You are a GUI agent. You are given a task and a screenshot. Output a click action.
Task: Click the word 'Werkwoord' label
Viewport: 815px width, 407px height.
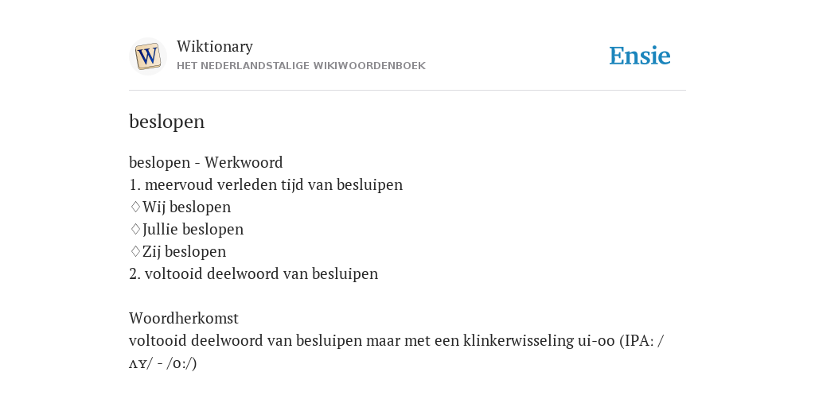coord(244,162)
